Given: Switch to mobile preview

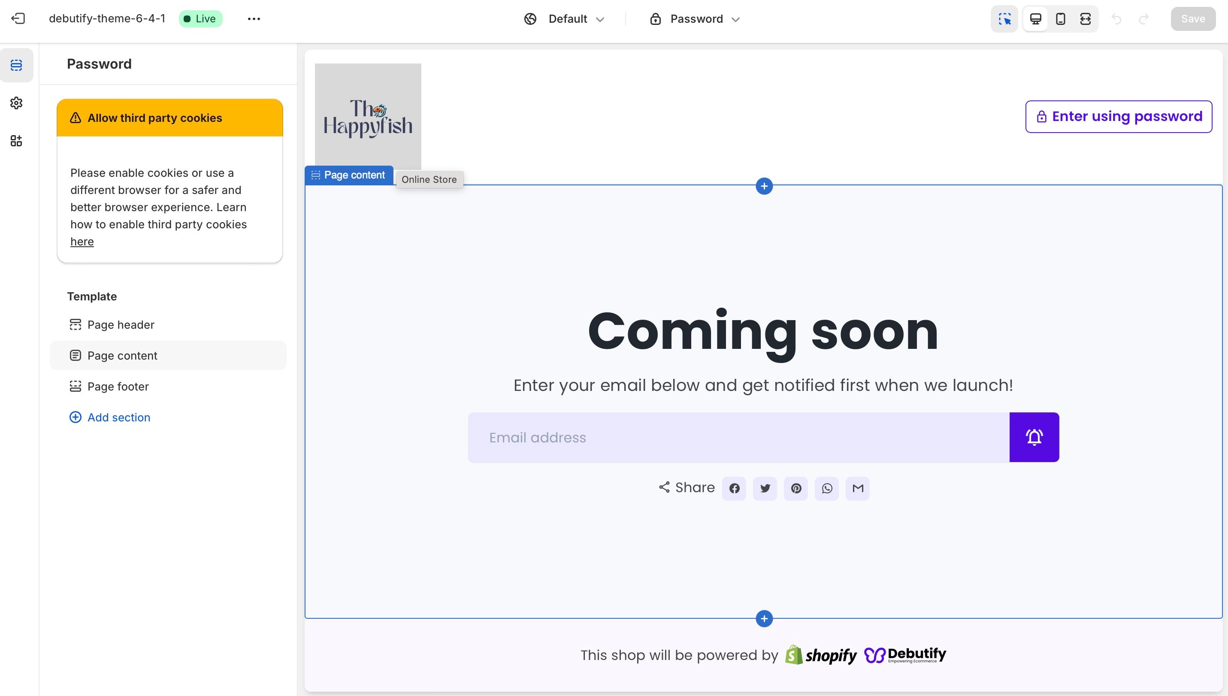Looking at the screenshot, I should (1060, 18).
